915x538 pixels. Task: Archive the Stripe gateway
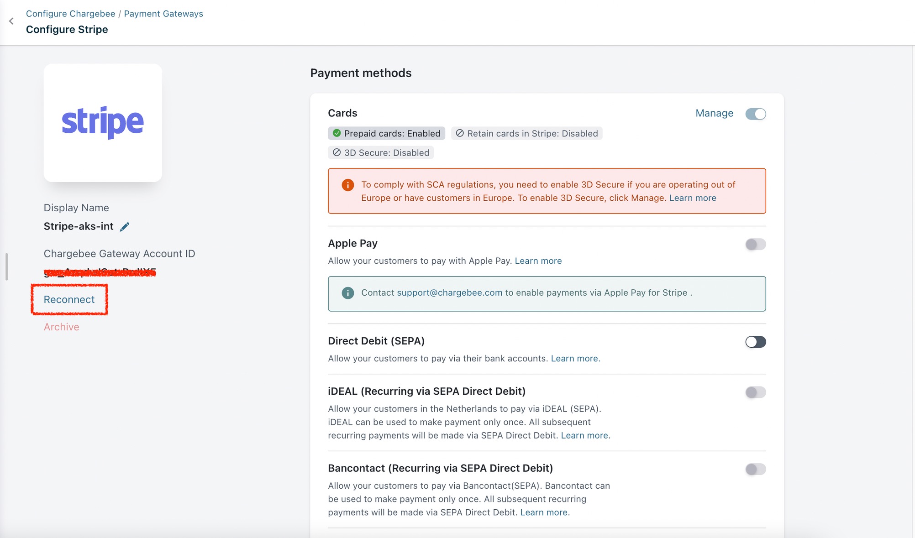[61, 327]
